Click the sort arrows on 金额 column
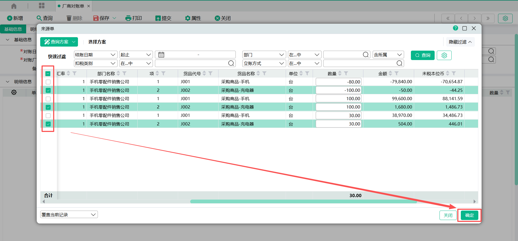The height and width of the screenshot is (241, 518). [390, 74]
